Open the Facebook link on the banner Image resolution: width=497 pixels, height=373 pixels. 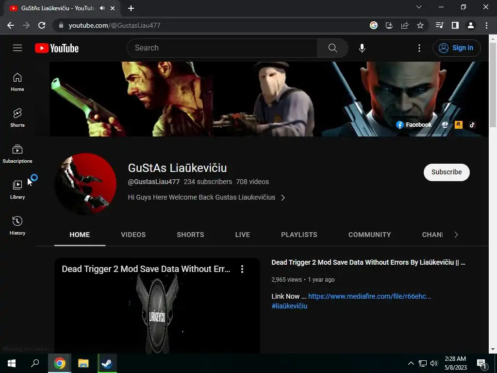coord(414,125)
